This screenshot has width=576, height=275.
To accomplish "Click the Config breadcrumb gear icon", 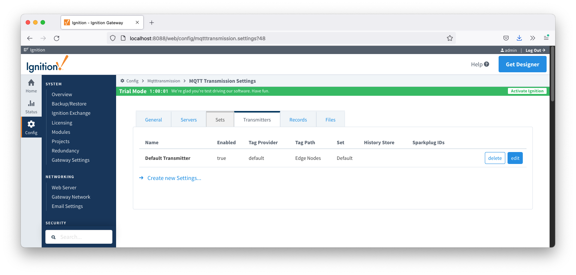I will (122, 81).
